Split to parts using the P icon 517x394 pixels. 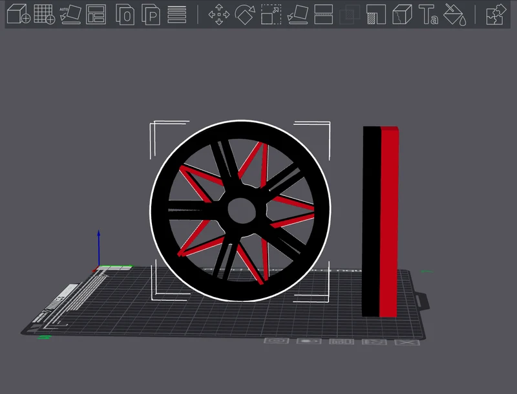point(151,14)
